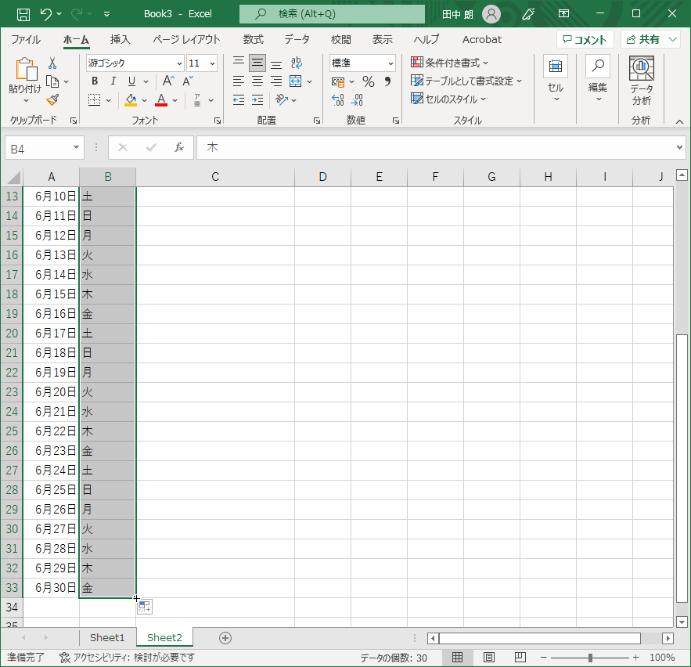The width and height of the screenshot is (691, 667).
Task: Click the Increase Indent icon
Action: tap(257, 100)
